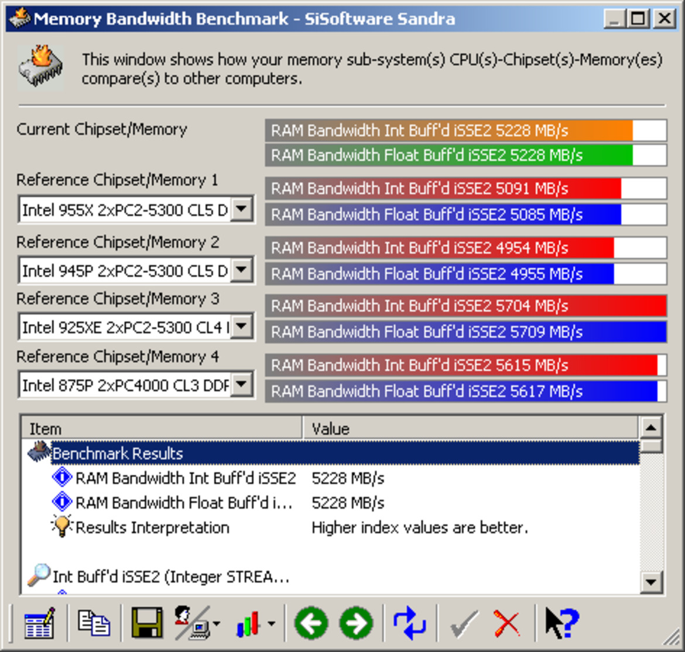Cancel with the red X icon

[507, 624]
